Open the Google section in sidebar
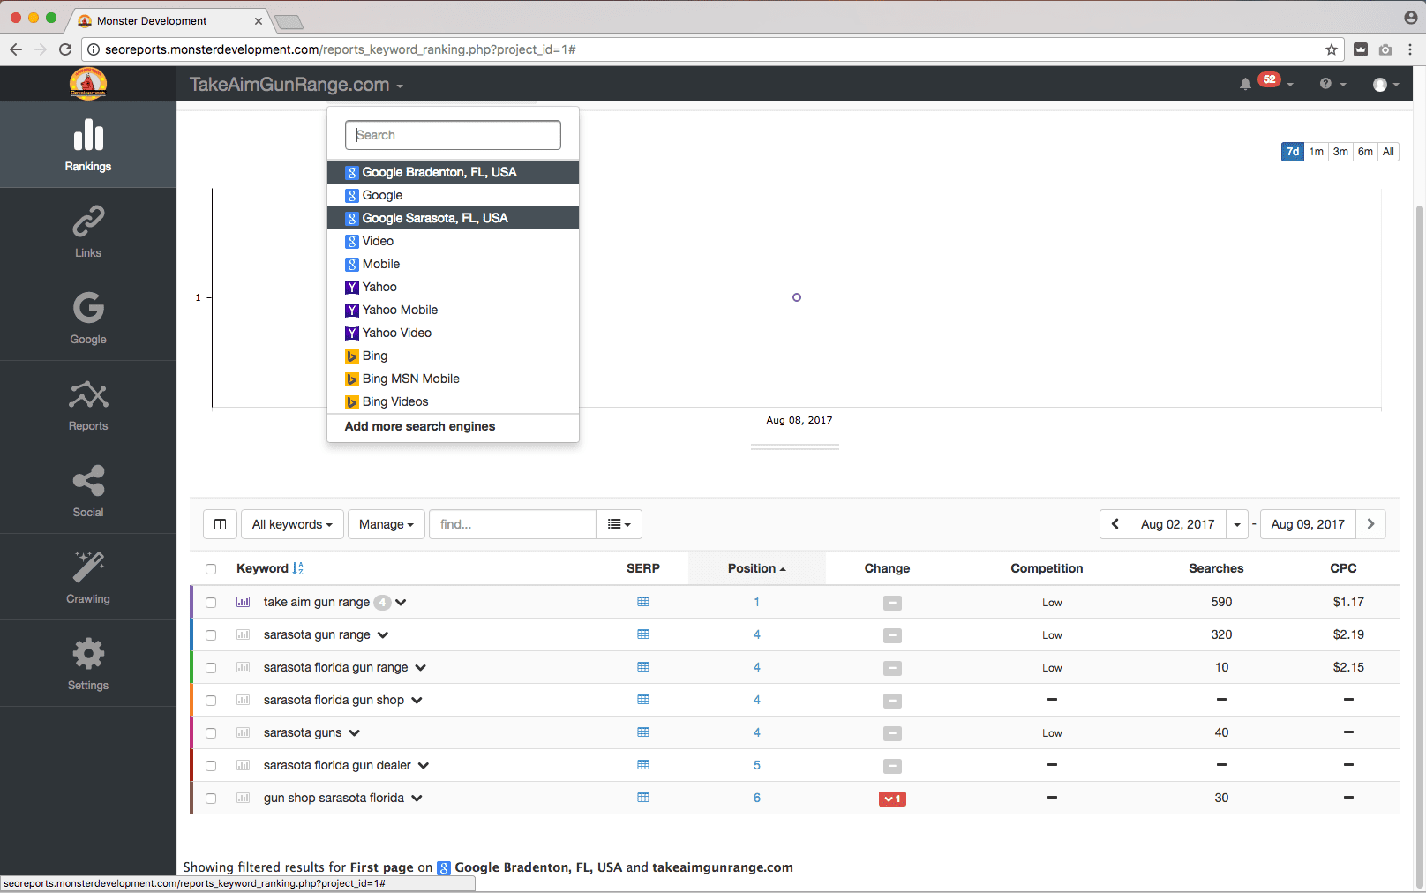 click(x=88, y=318)
